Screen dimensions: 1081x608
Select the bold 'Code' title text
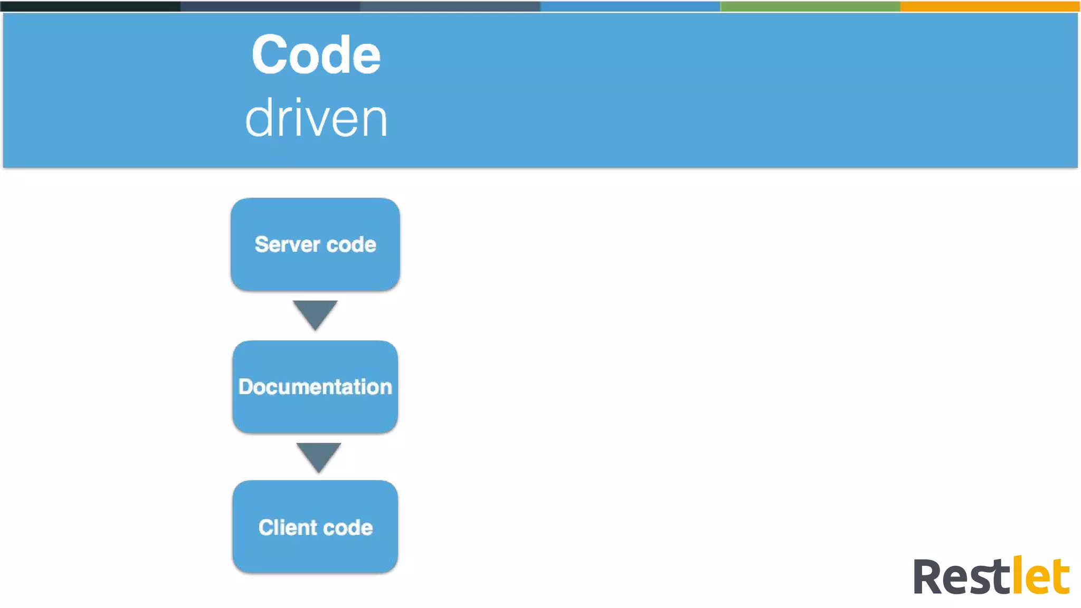(316, 55)
